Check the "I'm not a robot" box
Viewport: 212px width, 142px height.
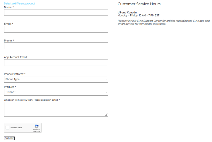8,128
